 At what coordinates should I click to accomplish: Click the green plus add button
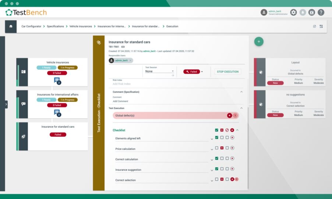point(259,42)
